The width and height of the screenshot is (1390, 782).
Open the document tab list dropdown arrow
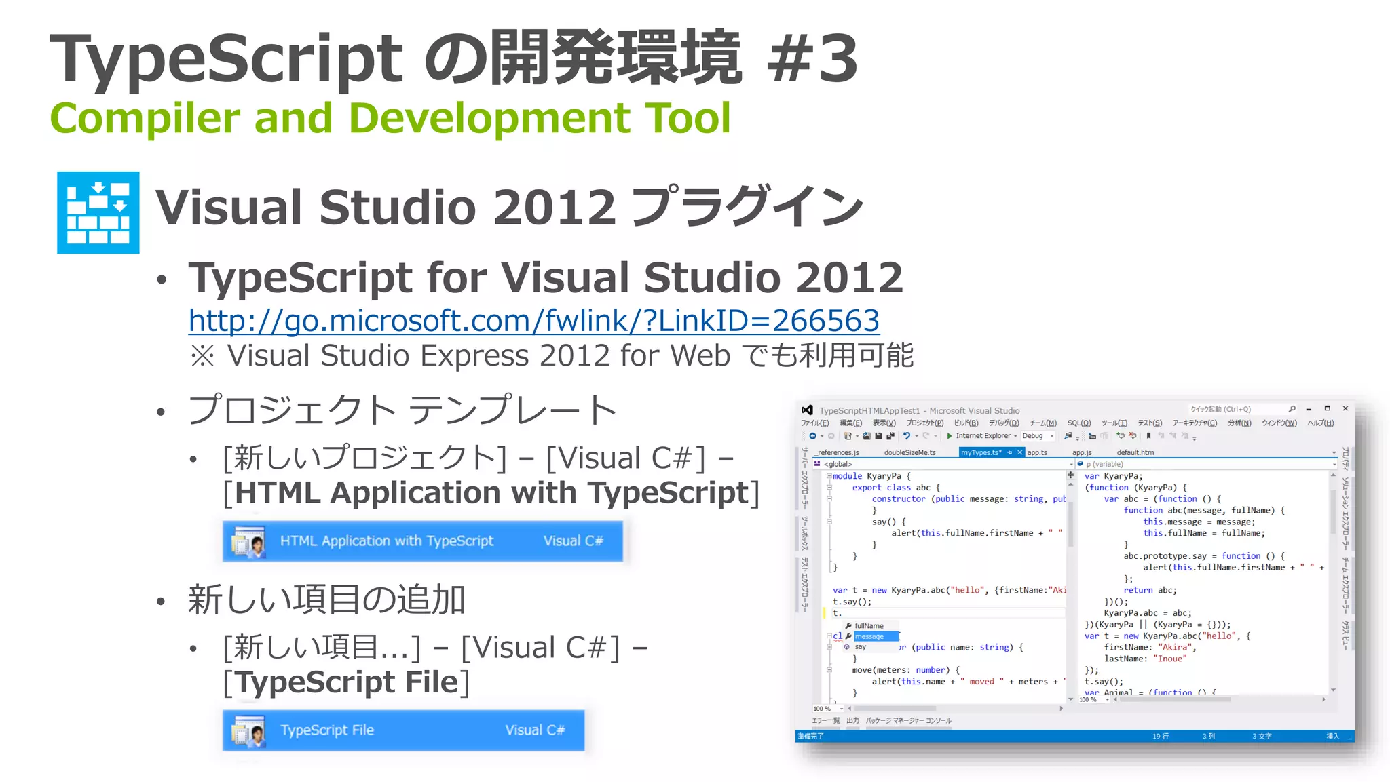1334,452
